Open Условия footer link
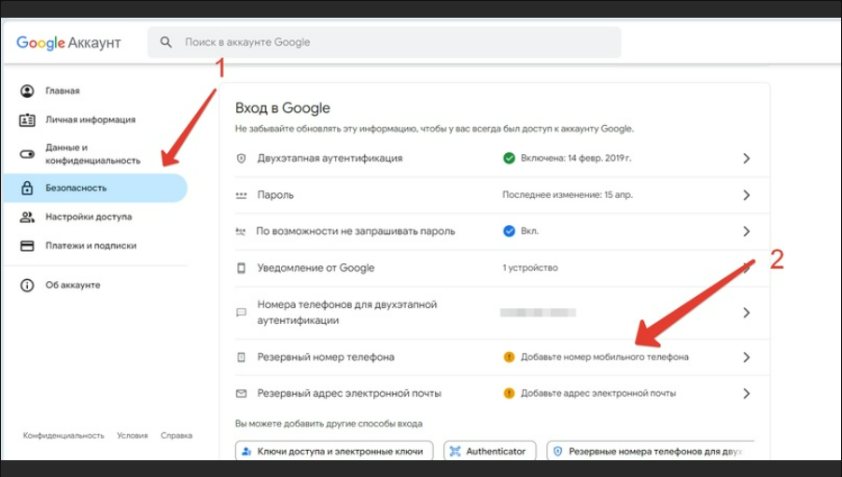842x477 pixels. pos(133,436)
